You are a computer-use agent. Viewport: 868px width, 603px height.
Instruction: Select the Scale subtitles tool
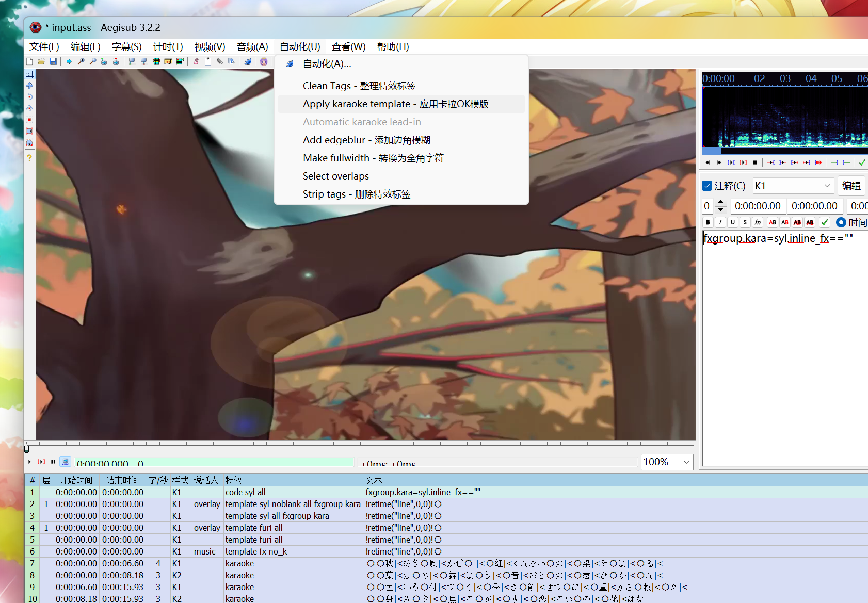29,120
